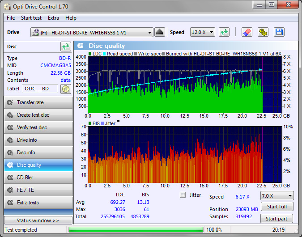Enable the Jitter checkbox

[x=183, y=195]
